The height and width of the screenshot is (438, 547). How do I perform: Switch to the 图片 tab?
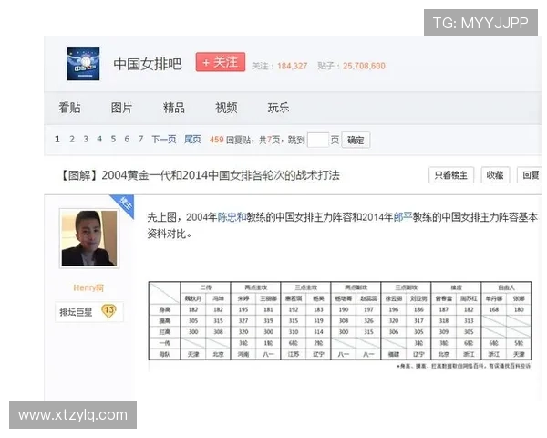121,108
